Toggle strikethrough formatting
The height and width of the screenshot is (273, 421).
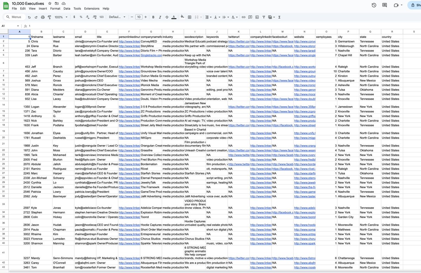[167, 17]
